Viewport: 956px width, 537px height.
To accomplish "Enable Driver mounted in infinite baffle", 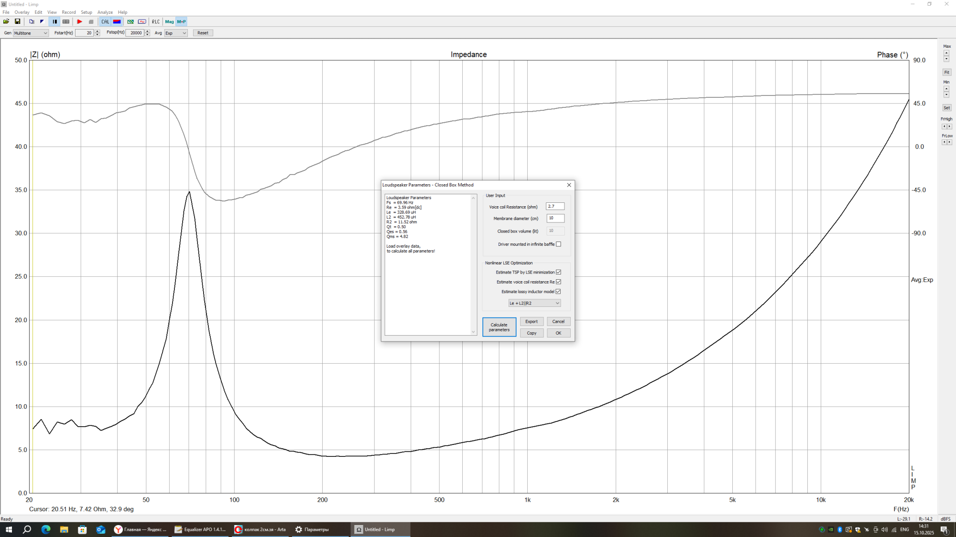I will click(558, 244).
